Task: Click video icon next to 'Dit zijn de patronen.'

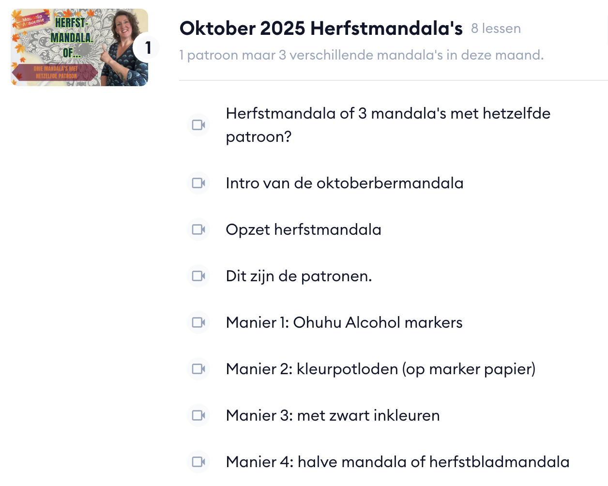Action: [198, 276]
